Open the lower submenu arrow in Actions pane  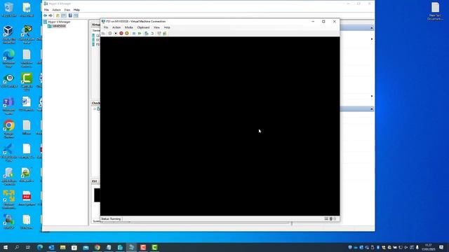[x=372, y=96]
